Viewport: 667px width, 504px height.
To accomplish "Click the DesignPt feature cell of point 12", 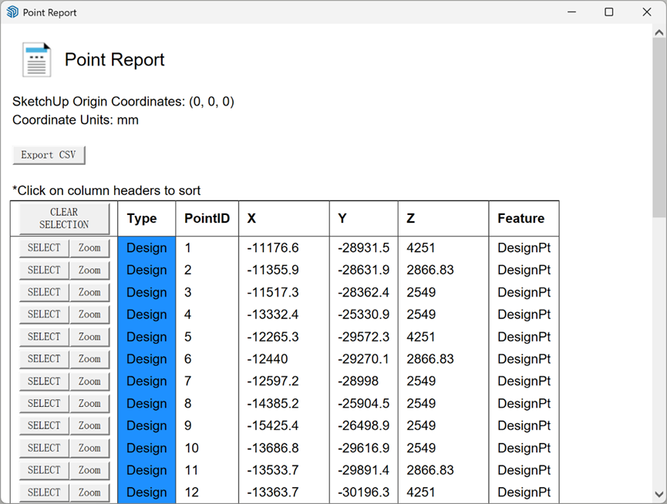I will tap(524, 492).
